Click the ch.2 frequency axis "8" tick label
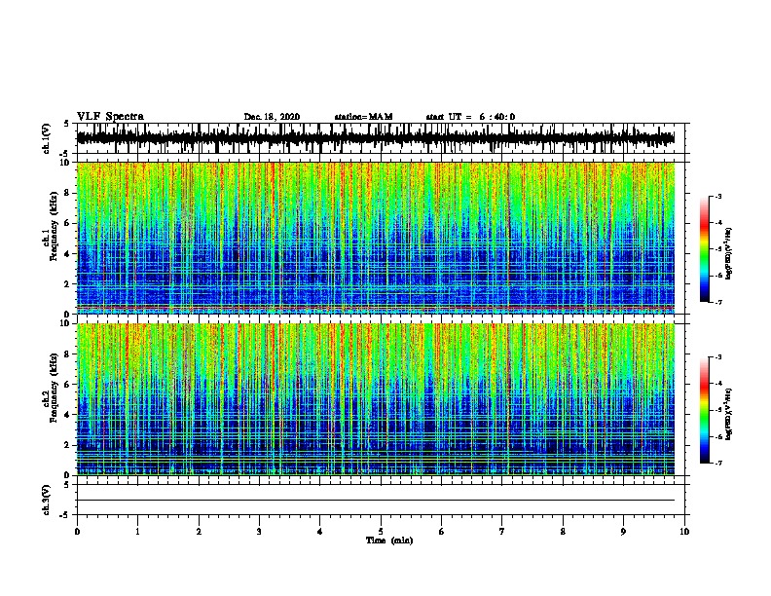 (x=67, y=354)
